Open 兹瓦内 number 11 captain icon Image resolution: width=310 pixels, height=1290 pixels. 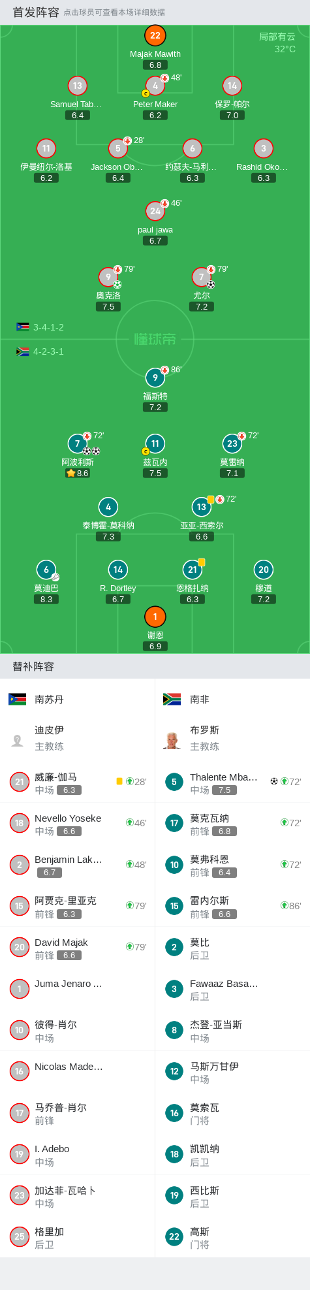(x=155, y=443)
